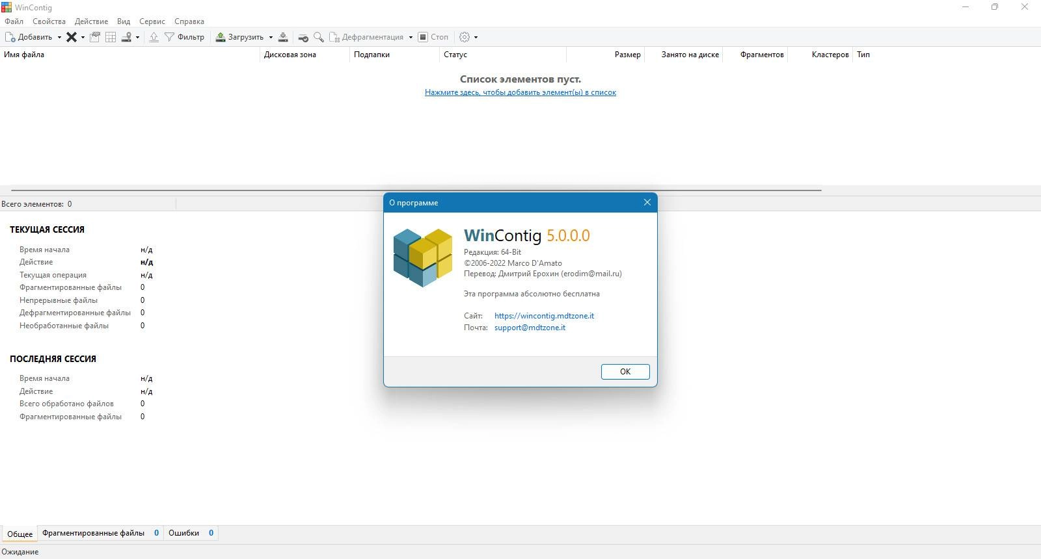The width and height of the screenshot is (1041, 559).
Task: Click the support@mdtzone.it email link
Action: click(530, 328)
